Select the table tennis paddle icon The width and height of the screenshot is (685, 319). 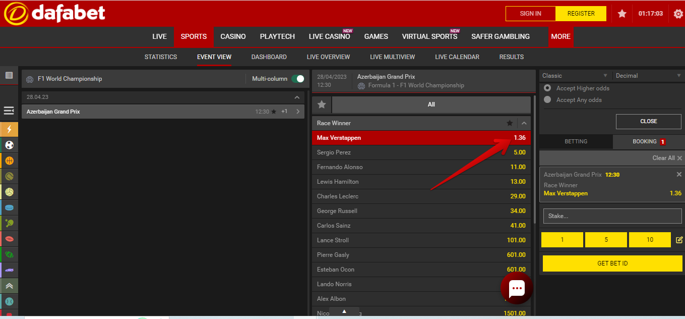tap(9, 223)
